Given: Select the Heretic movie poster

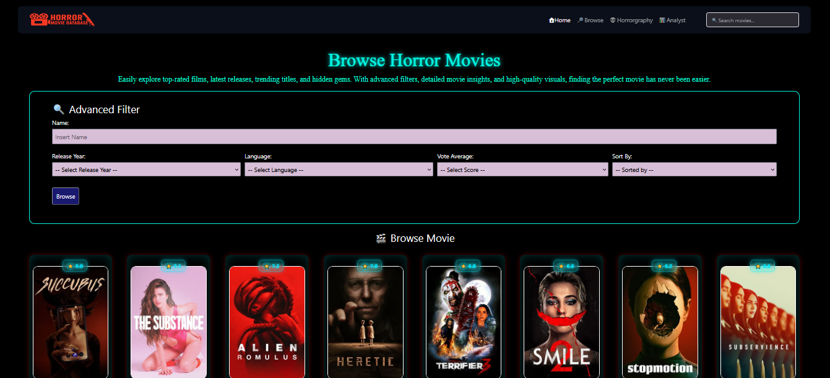Looking at the screenshot, I should click(x=365, y=322).
